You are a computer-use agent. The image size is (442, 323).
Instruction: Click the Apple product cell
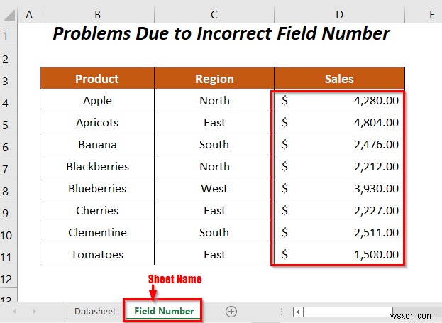[97, 101]
